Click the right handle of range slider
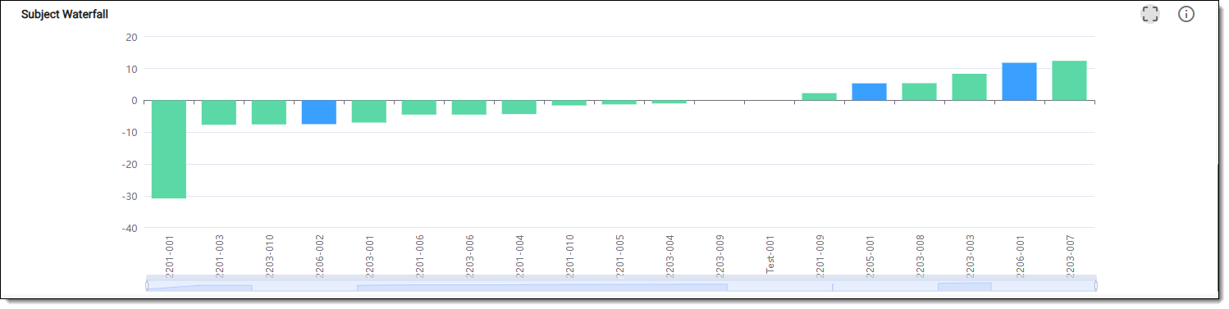The width and height of the screenshot is (1229, 309). pyautogui.click(x=1095, y=285)
